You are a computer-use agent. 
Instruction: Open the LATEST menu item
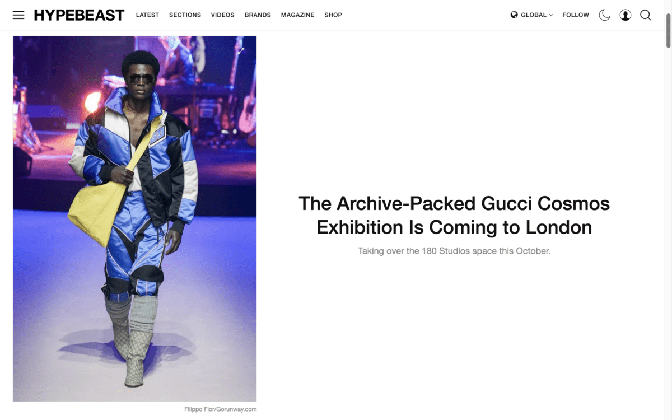click(147, 15)
